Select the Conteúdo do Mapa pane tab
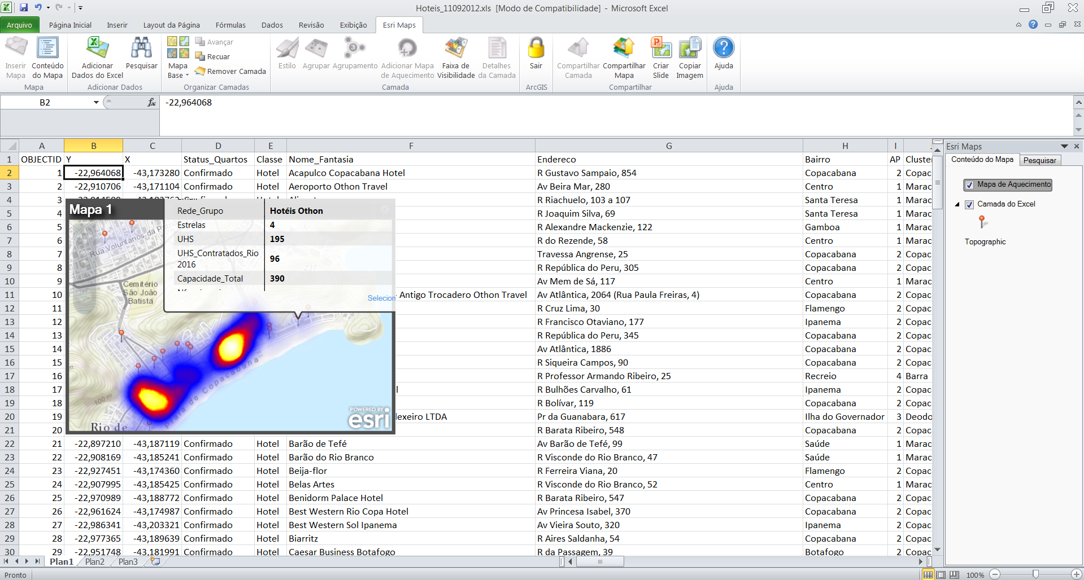This screenshot has height=580, width=1084. coord(982,160)
